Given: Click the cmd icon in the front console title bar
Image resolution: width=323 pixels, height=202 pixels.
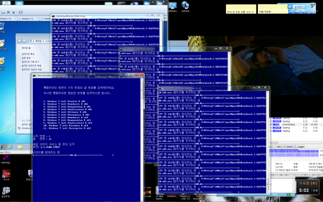Looking at the screenshot, I should click(x=34, y=76).
